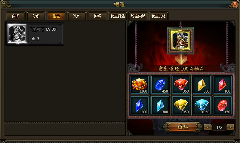Switch to the 洗练 tab
Viewport: 240px width, 143px height.
tap(77, 16)
